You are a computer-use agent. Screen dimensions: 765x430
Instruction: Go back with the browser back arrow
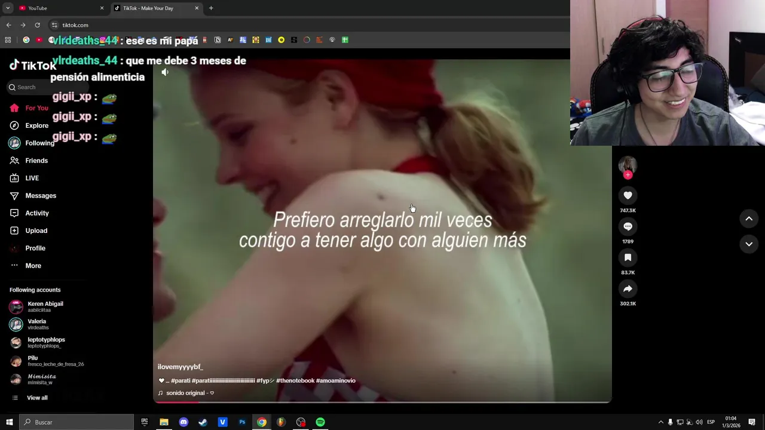click(x=8, y=25)
